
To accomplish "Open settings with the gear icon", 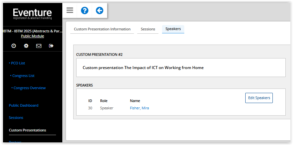I will pyautogui.click(x=26, y=46).
